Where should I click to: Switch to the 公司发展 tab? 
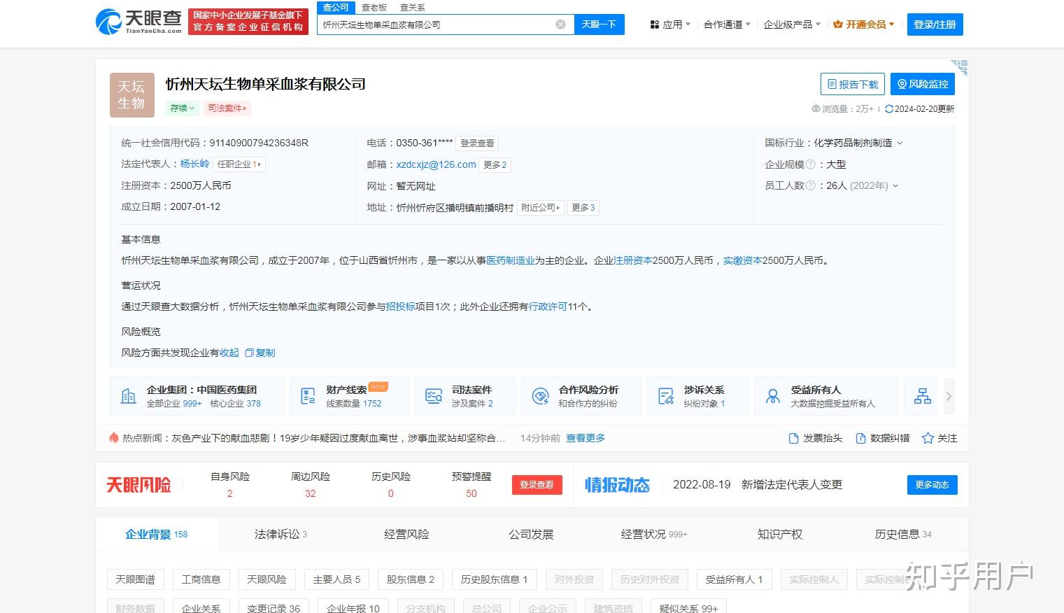pos(531,534)
